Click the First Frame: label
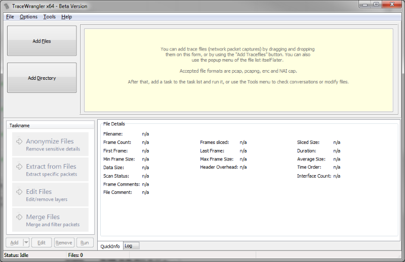 (x=115, y=151)
